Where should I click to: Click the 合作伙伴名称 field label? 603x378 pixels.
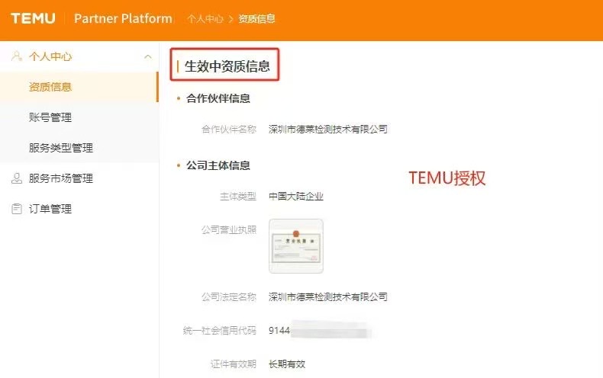point(229,130)
